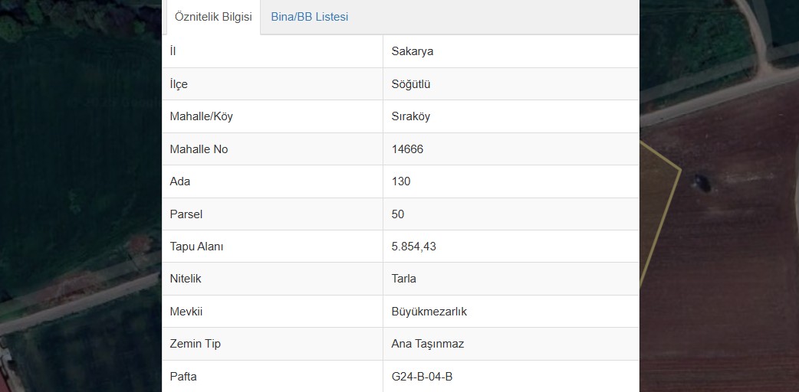
Task: Click the İlçe row label
Action: [x=179, y=84]
